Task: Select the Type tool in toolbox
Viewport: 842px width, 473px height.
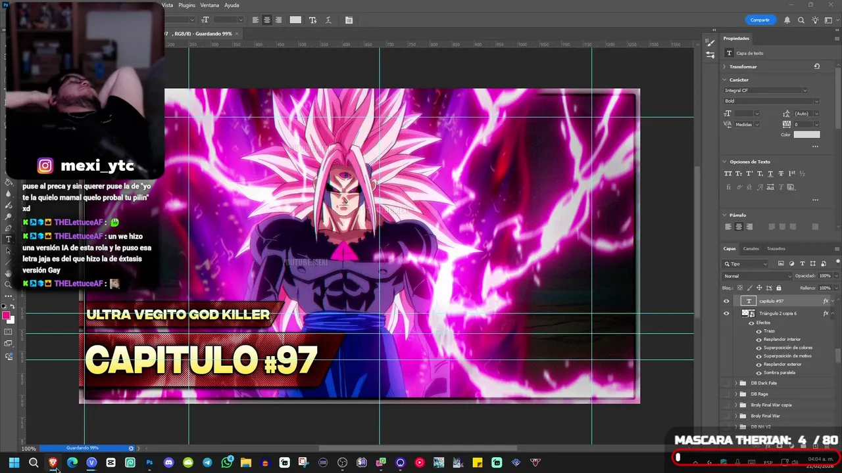Action: (9, 239)
